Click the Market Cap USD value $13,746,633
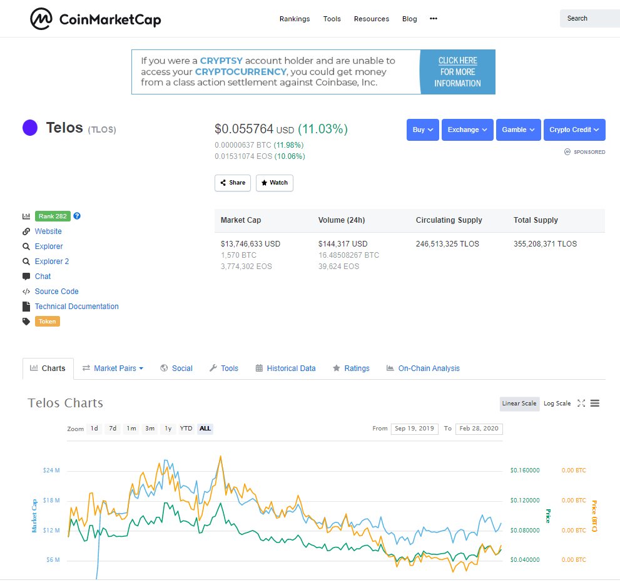Image resolution: width=620 pixels, height=585 pixels. [x=250, y=243]
